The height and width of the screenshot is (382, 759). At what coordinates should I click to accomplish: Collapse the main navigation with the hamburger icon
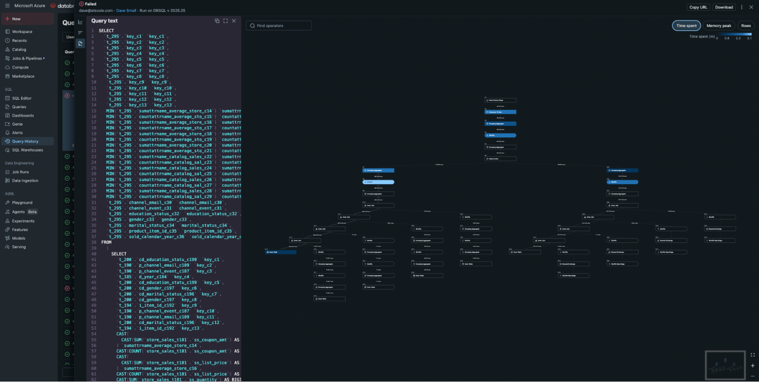click(7, 5)
